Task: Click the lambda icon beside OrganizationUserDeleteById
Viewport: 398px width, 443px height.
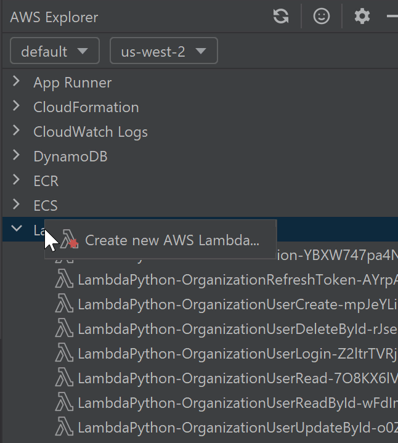Action: click(65, 329)
